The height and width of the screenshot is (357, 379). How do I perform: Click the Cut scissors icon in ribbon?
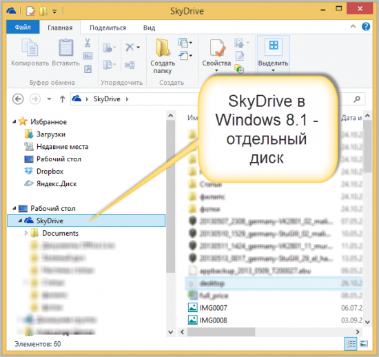[x=88, y=43]
